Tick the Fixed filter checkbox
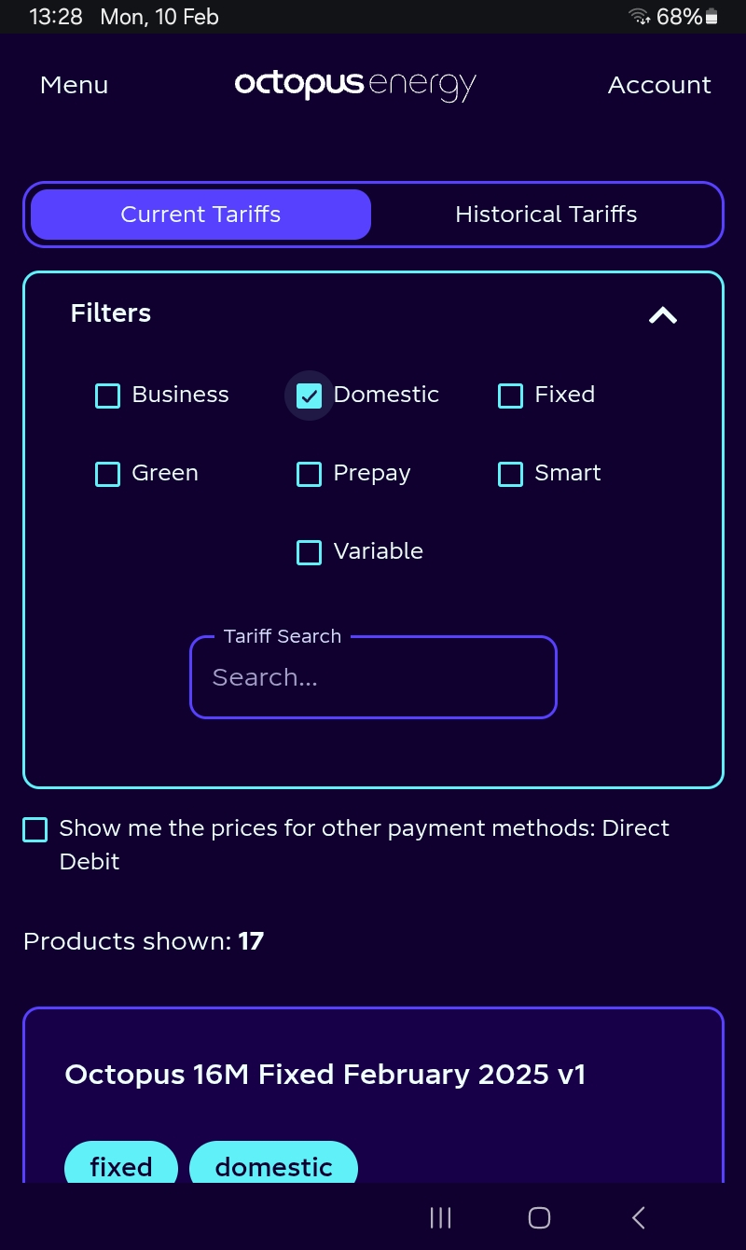This screenshot has height=1250, width=746. tap(510, 396)
